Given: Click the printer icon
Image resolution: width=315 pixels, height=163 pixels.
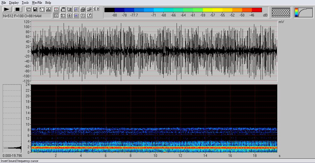Looking at the screenshot, I should tap(83, 10).
